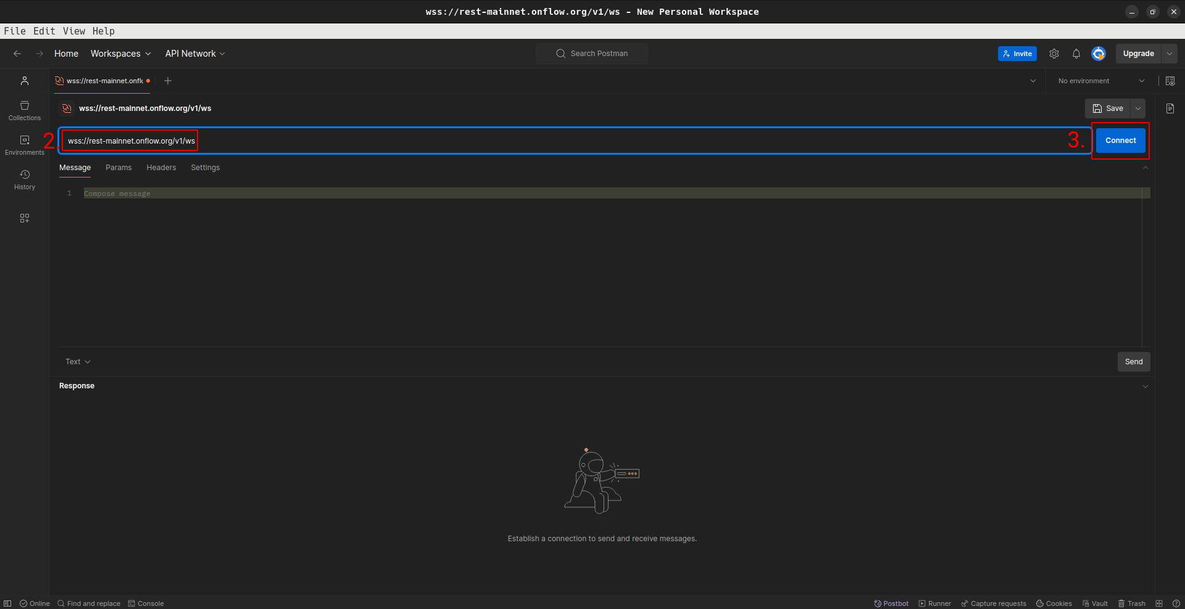Click the Invite button
The height and width of the screenshot is (609, 1185).
pyautogui.click(x=1017, y=54)
